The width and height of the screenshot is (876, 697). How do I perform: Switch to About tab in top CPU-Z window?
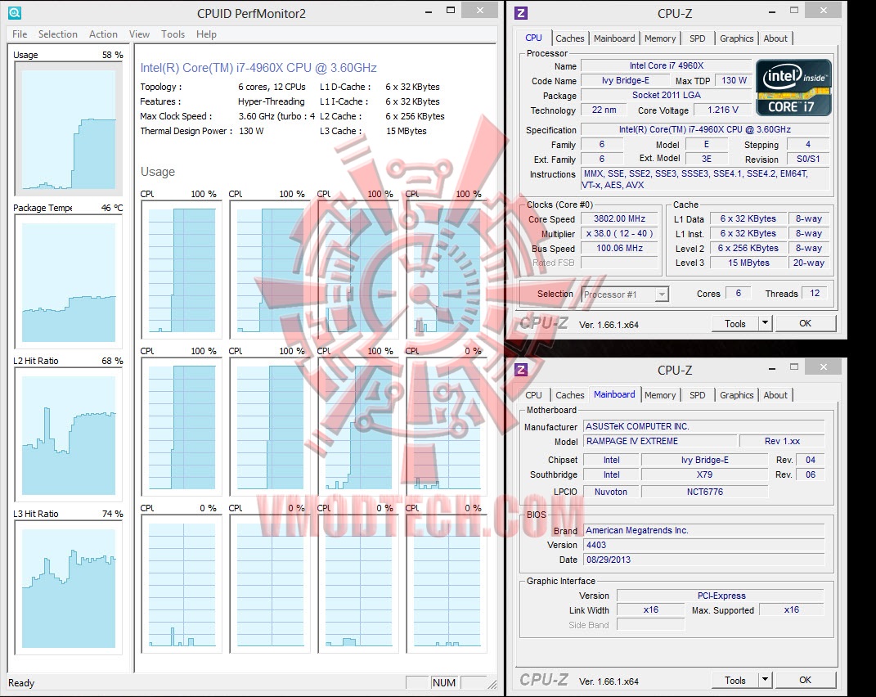click(x=775, y=38)
